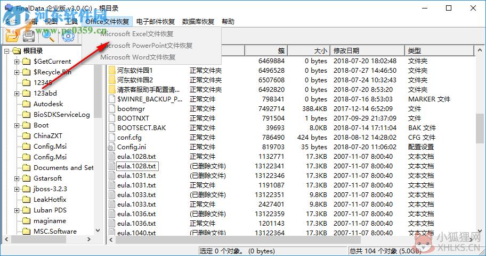
Task: Click the folder icon beside Autodesk in tree
Action: point(27,104)
